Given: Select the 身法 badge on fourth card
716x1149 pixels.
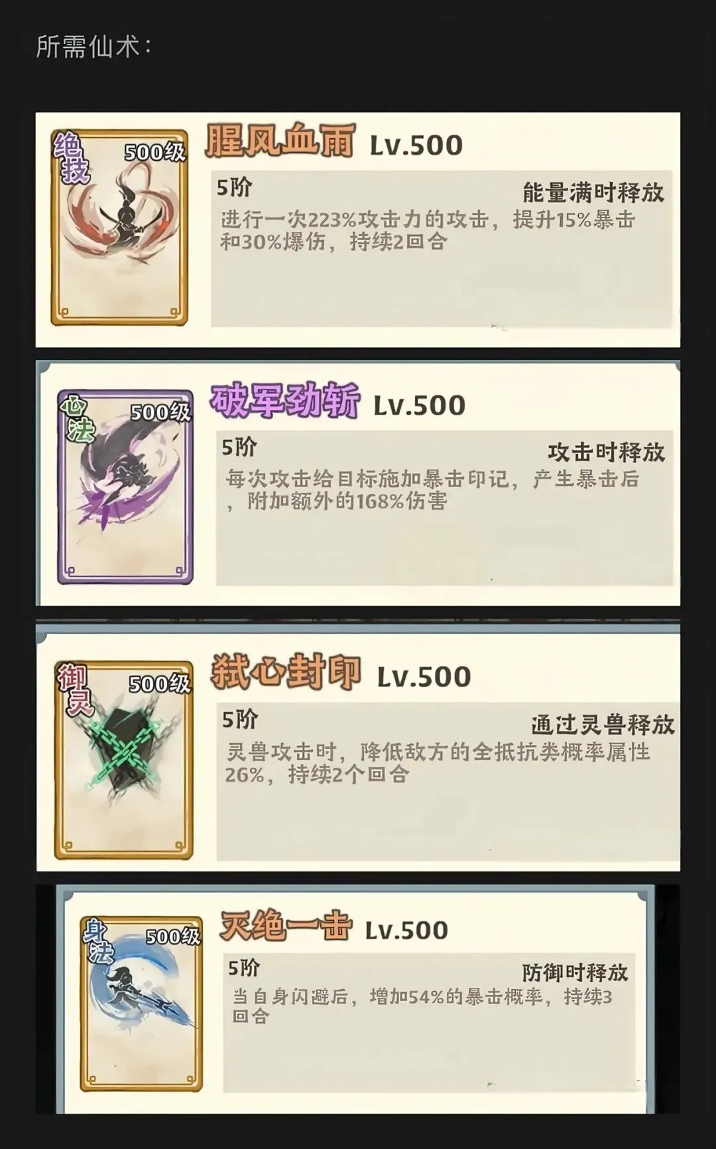Looking at the screenshot, I should 98,942.
